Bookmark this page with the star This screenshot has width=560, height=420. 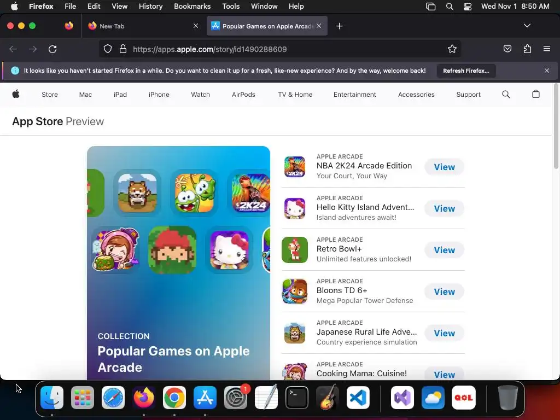(x=452, y=49)
